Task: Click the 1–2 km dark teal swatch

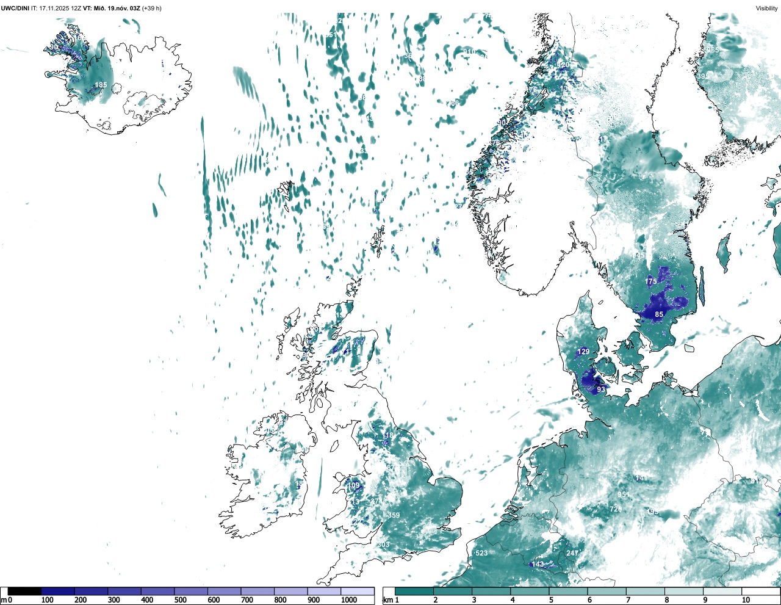Action: (414, 592)
